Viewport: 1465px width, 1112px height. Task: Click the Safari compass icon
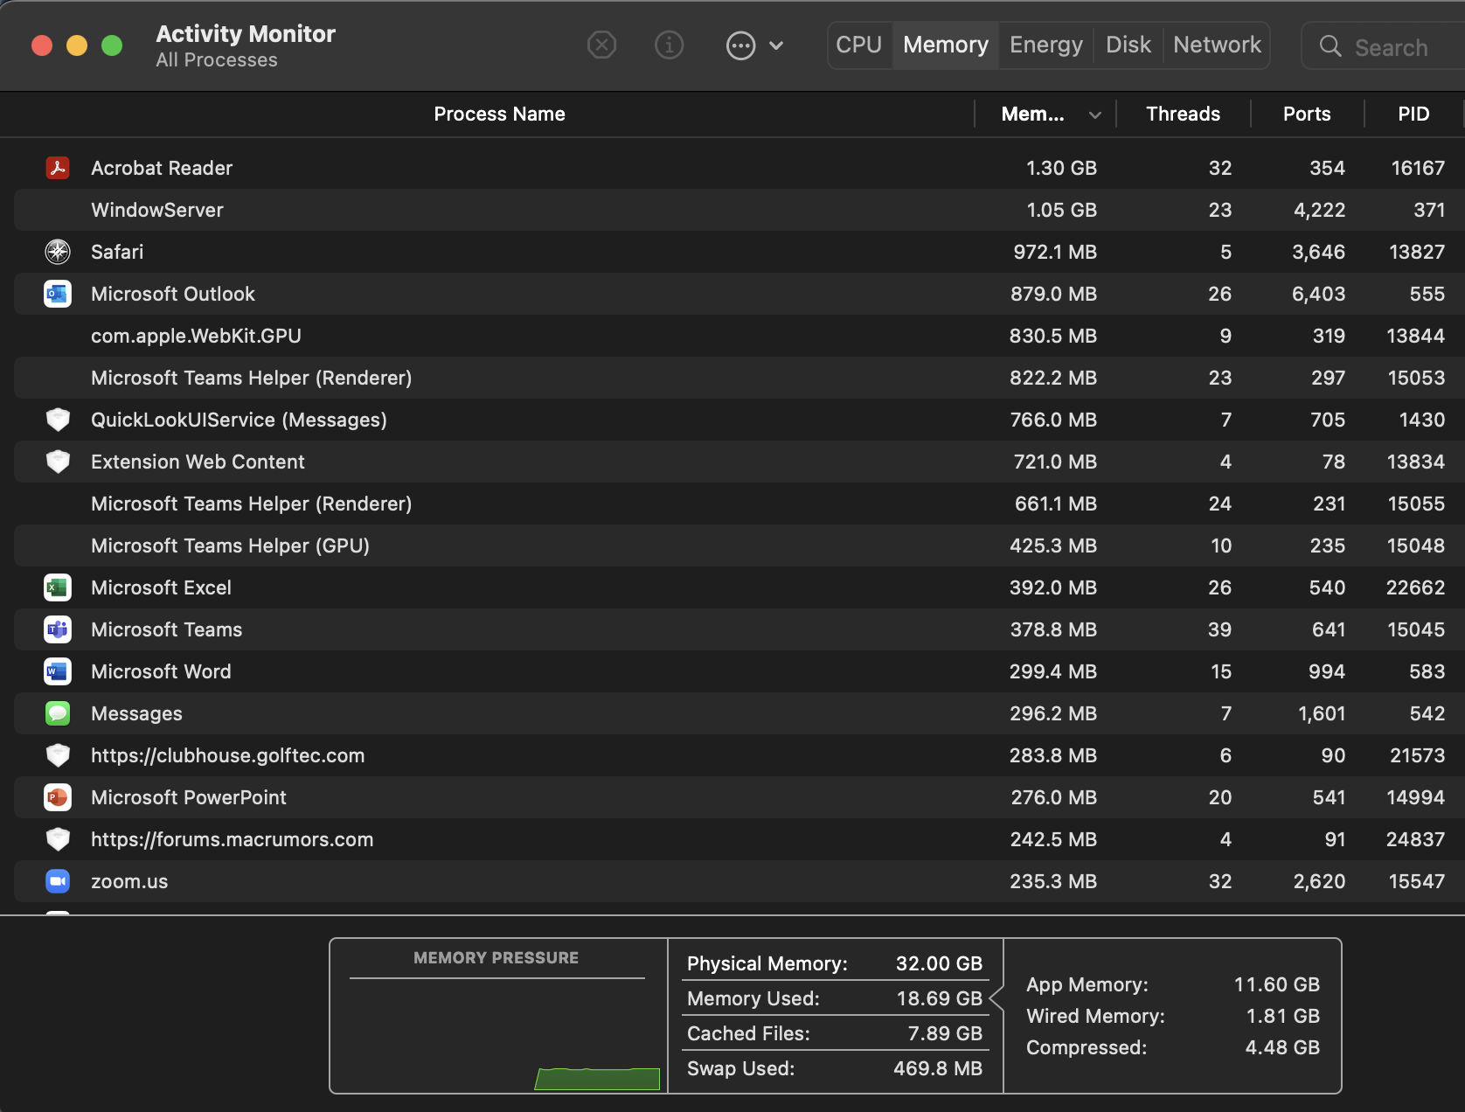58,252
